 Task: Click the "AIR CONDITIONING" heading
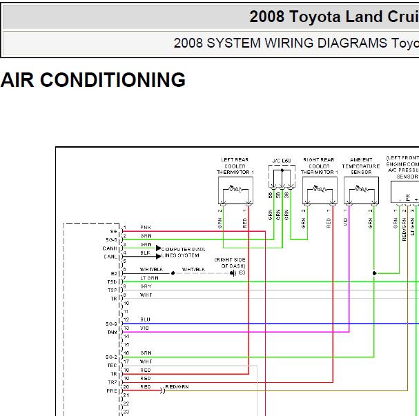[93, 80]
